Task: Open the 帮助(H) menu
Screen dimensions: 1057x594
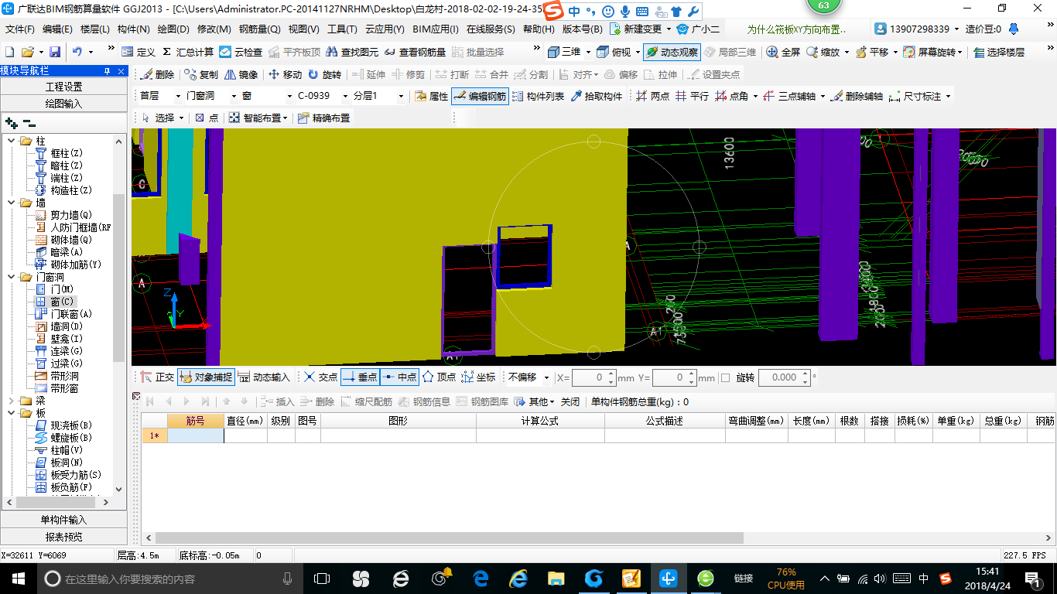Action: (539, 29)
